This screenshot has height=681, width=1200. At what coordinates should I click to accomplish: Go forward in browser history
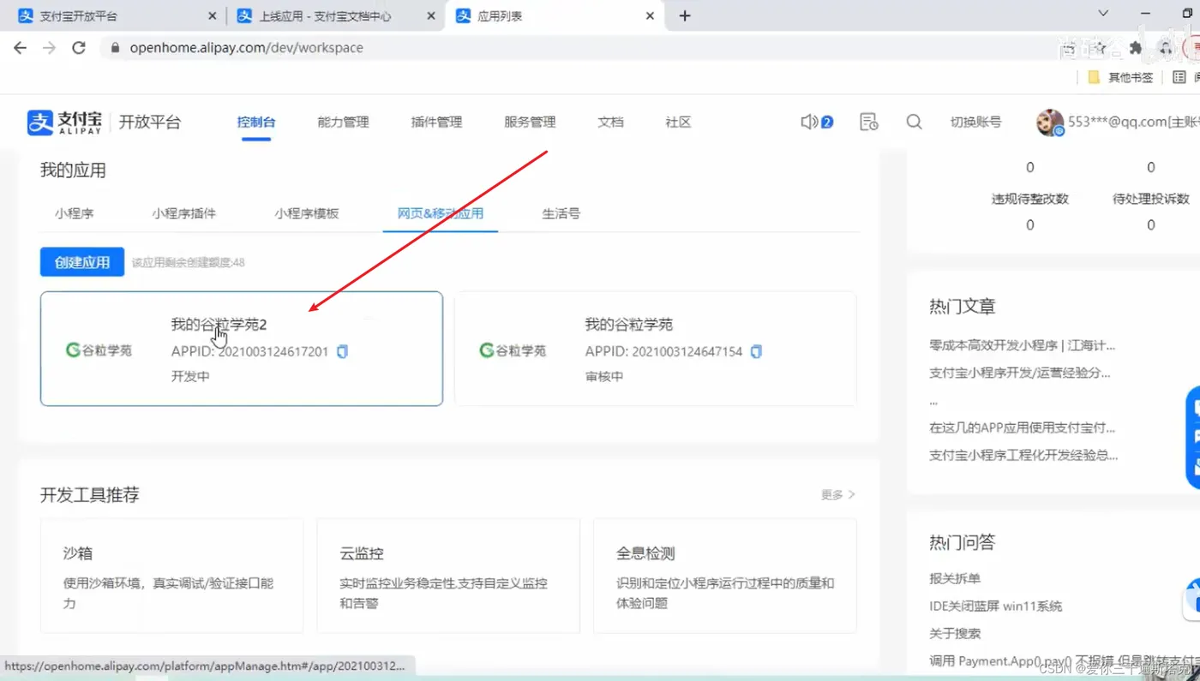pyautogui.click(x=50, y=48)
